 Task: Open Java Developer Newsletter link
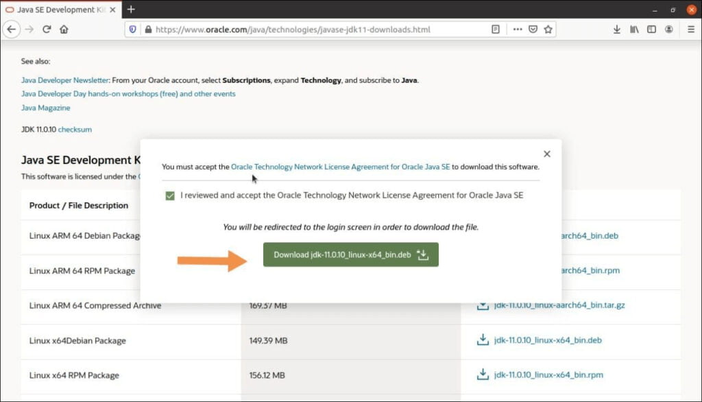tap(64, 80)
